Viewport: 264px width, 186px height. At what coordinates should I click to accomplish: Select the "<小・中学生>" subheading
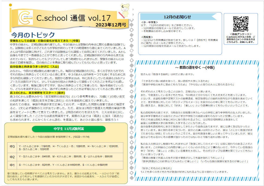pos(149,22)
